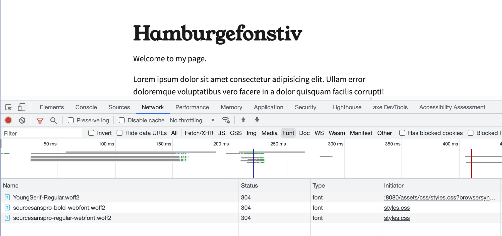This screenshot has width=502, height=236.
Task: Click the import HAR upload arrow
Action: click(243, 120)
